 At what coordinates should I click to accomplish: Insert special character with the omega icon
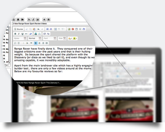click(84, 29)
